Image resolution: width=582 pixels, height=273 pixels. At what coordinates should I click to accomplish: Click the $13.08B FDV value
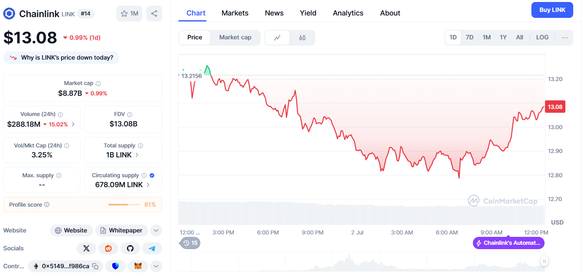click(123, 124)
